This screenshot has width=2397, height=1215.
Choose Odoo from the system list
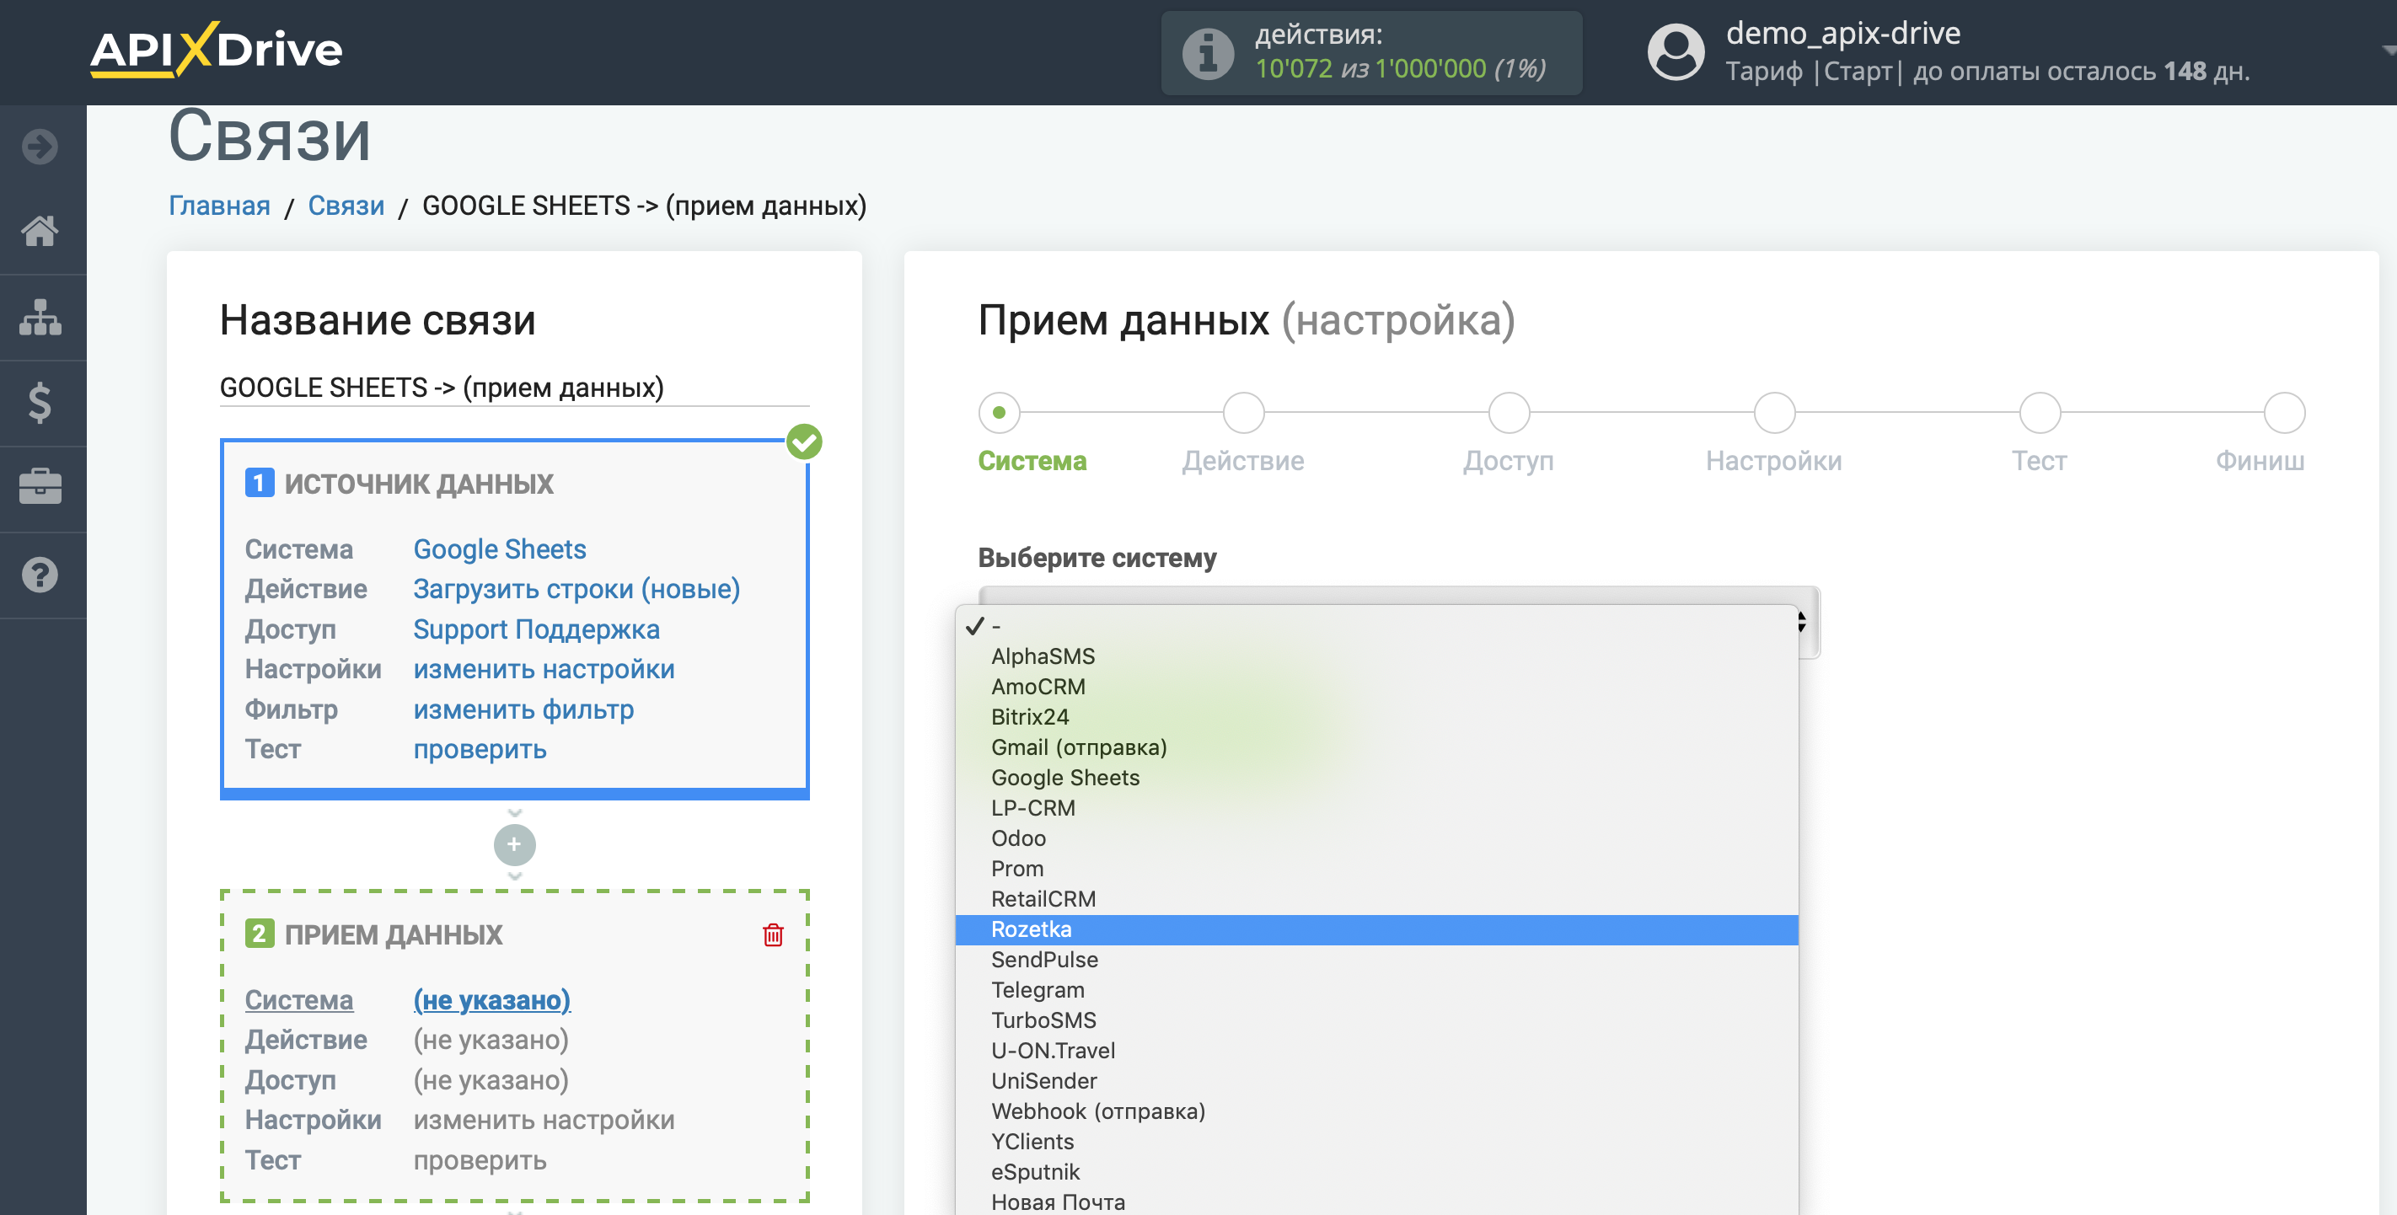click(x=1376, y=838)
